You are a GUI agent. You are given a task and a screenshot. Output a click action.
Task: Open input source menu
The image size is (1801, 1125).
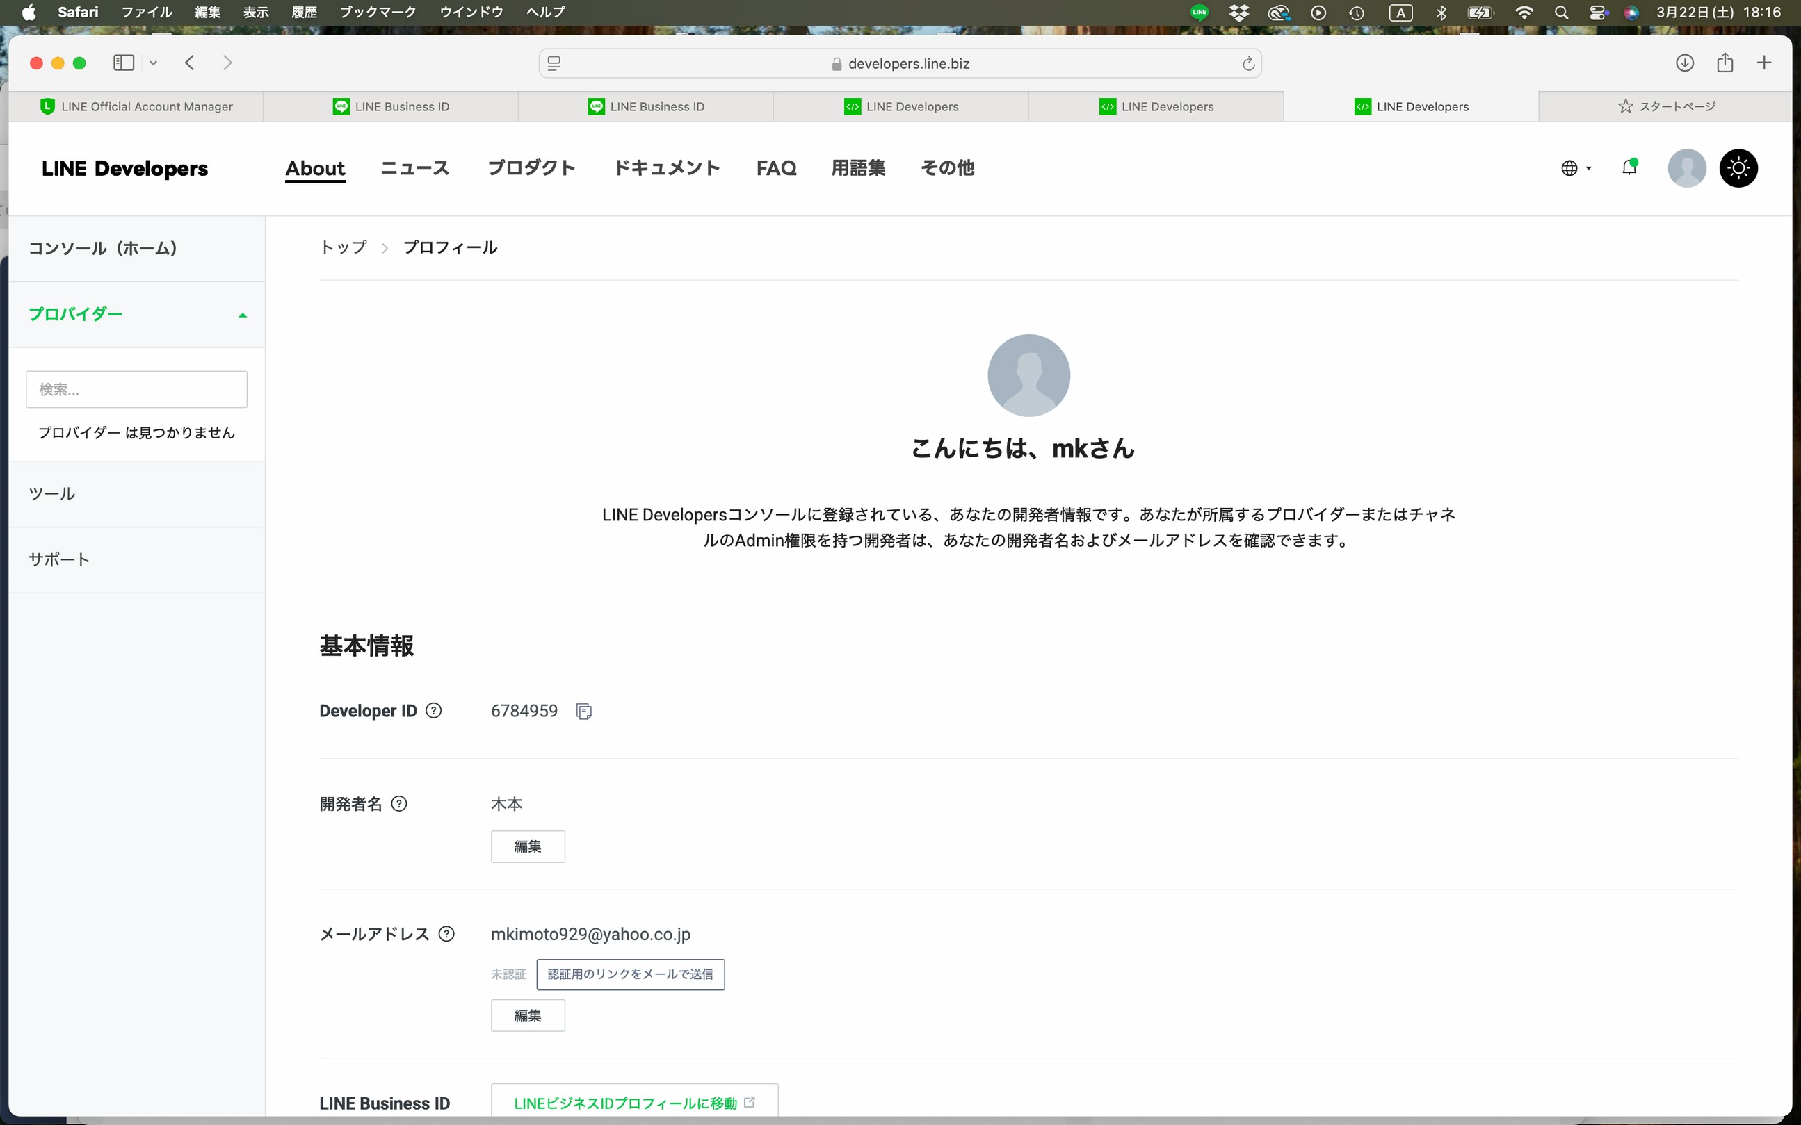point(1400,12)
